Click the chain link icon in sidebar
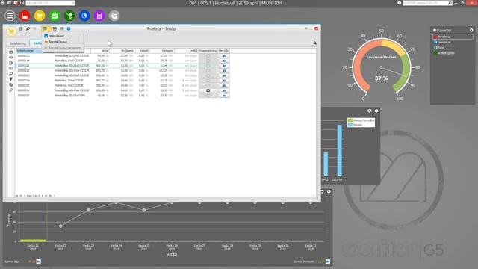Image resolution: width=478 pixels, height=269 pixels. pyautogui.click(x=11, y=90)
